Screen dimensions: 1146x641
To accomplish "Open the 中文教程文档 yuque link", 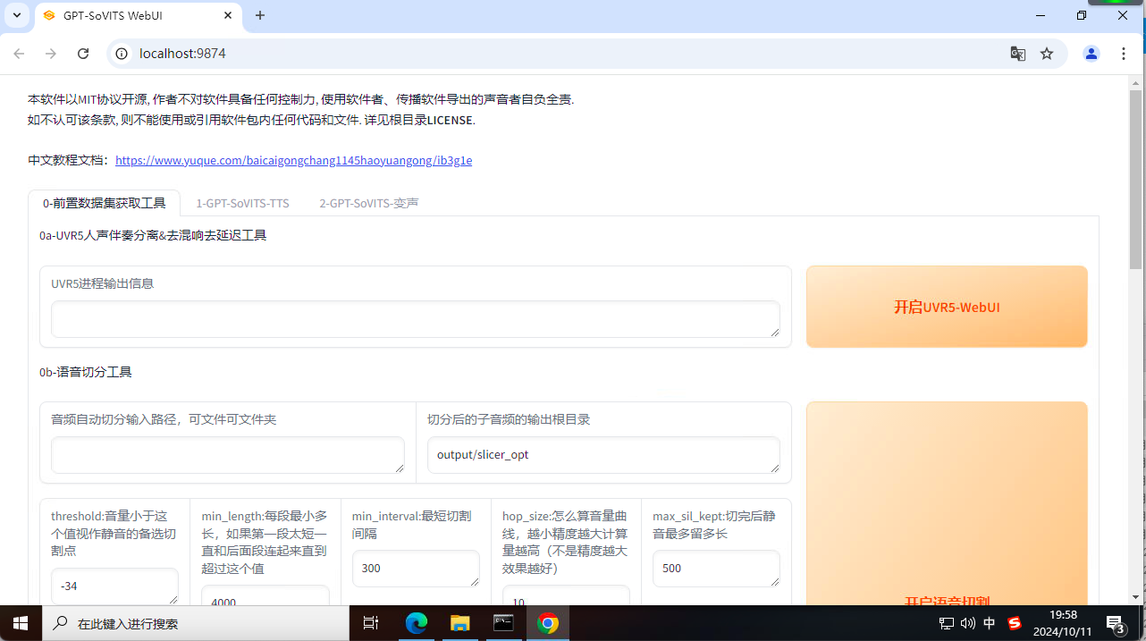I will click(x=293, y=161).
